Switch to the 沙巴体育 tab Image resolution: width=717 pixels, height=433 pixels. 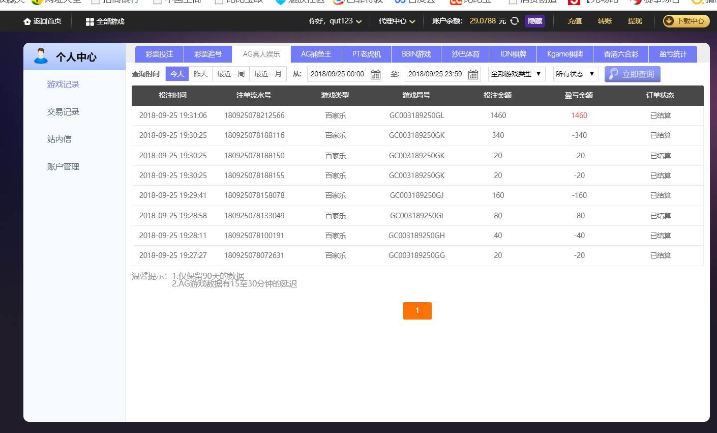tap(465, 54)
